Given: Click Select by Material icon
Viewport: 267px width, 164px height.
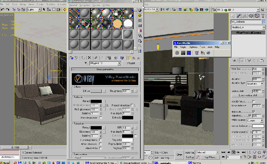Looking at the screenshot, I should coord(140,46).
